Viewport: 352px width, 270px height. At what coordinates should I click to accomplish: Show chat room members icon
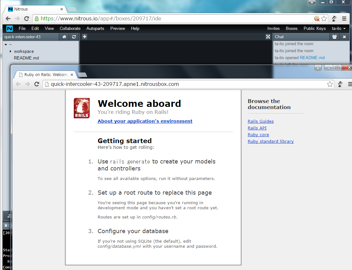[x=335, y=37]
